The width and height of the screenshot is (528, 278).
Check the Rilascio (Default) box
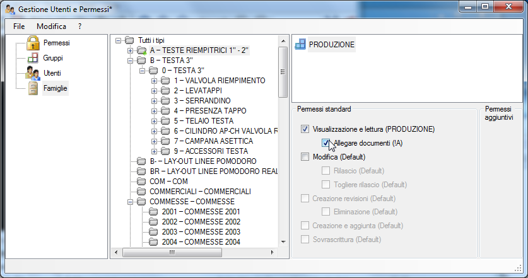326,171
